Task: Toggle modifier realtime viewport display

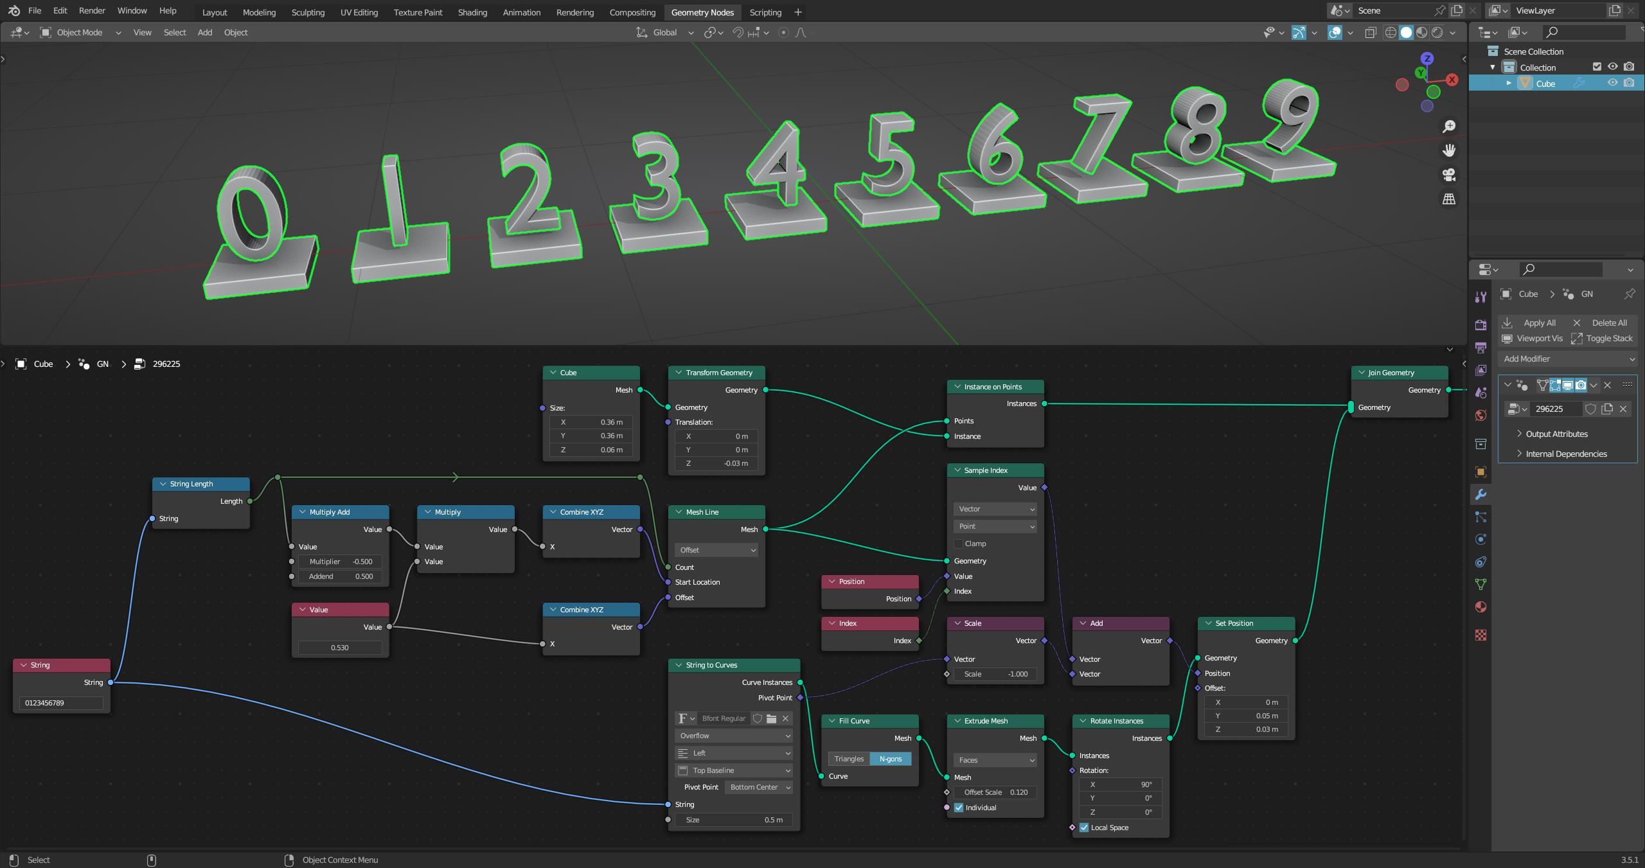Action: pos(1568,385)
